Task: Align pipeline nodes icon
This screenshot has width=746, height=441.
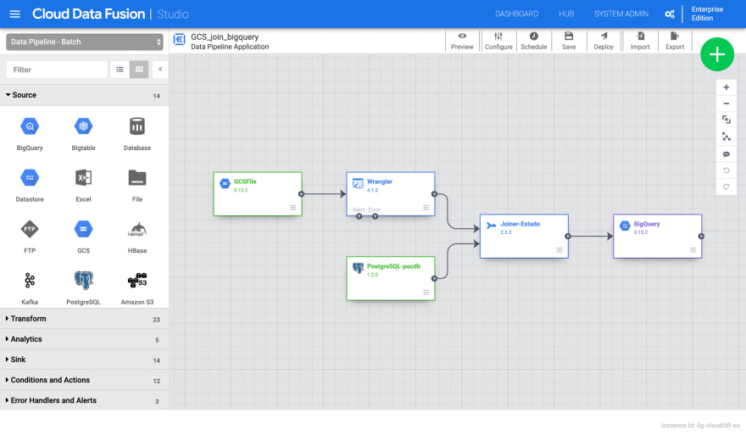Action: (x=726, y=137)
